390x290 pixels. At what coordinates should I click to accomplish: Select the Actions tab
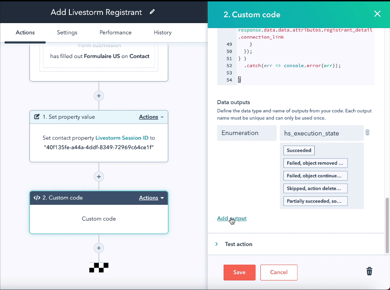(x=25, y=33)
